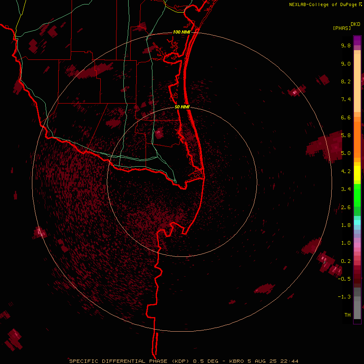This screenshot has height=364, width=364.
Task: Click the 0.2 legend value
Action: tap(346, 261)
